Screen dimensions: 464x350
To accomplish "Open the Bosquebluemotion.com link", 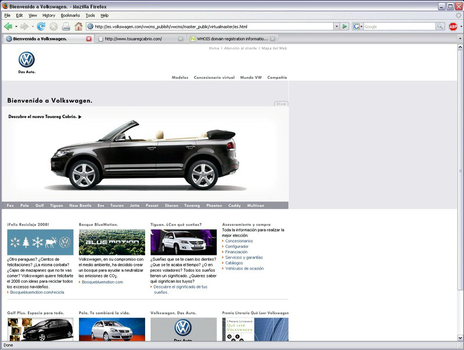I will [x=102, y=282].
